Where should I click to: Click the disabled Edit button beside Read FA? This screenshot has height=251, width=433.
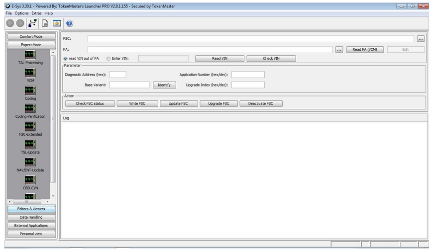[x=406, y=50]
